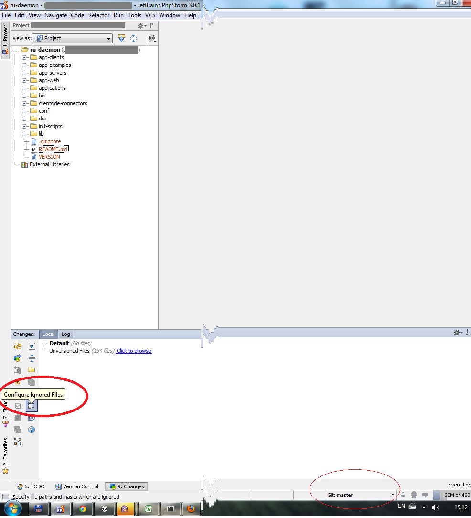
Task: Click Collapse All icon in Changes toolbar
Action: click(x=32, y=358)
